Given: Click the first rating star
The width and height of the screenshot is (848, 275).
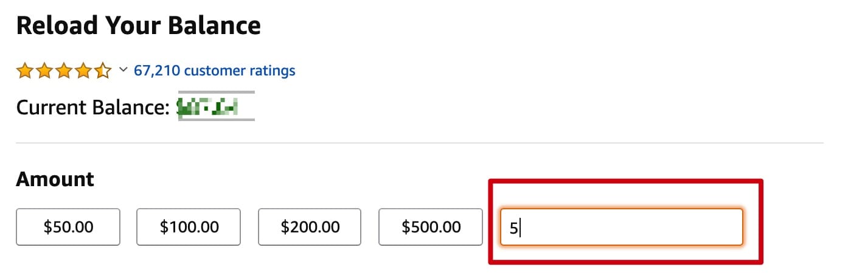Looking at the screenshot, I should (x=24, y=71).
